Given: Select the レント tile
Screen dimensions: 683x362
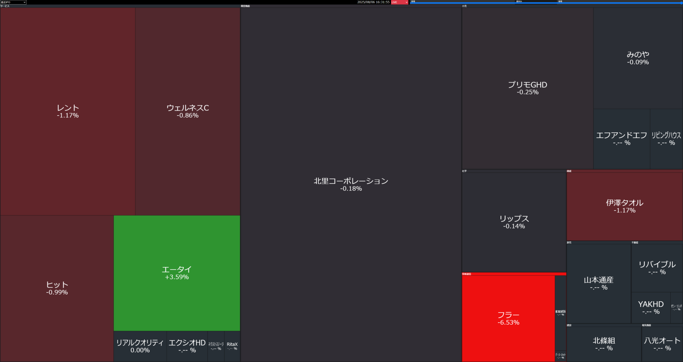Looking at the screenshot, I should 68,111.
